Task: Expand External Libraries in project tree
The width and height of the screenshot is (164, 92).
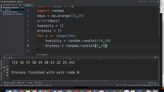Action: [x=10, y=12]
